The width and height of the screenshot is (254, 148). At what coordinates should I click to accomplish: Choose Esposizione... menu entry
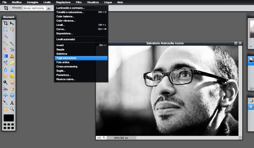[x=81, y=34]
